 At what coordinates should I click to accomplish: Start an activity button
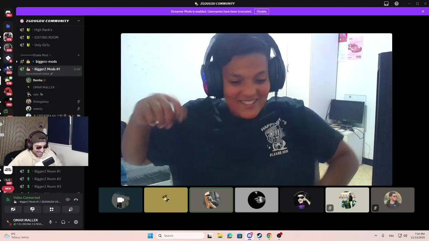tap(52, 209)
